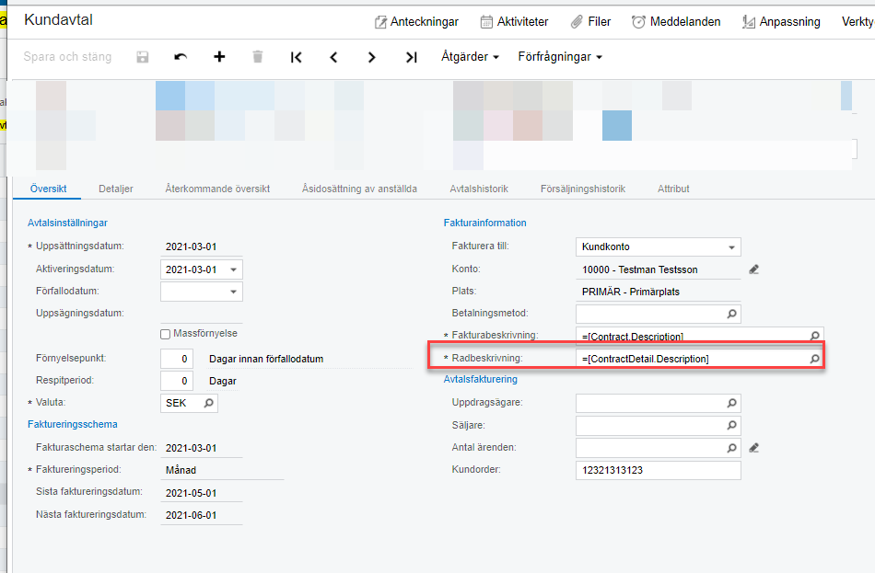Open search lookup for Radbeskrivning field
The height and width of the screenshot is (573, 875).
(x=814, y=359)
